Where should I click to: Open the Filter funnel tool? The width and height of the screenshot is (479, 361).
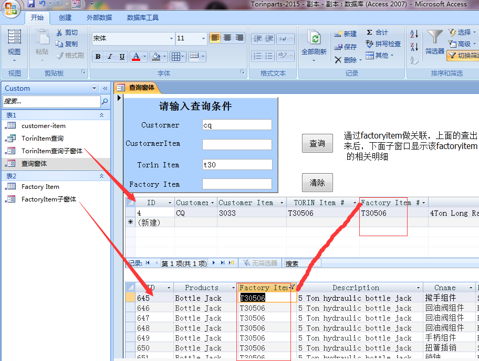click(434, 42)
